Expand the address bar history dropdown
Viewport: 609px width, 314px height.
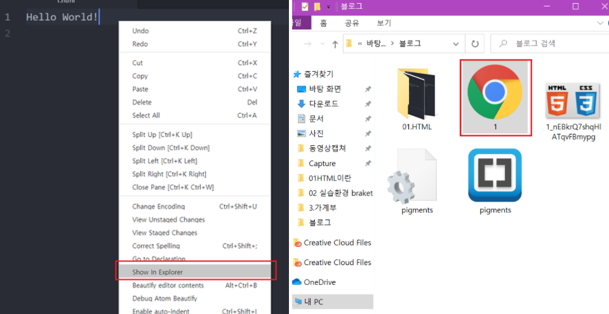456,44
